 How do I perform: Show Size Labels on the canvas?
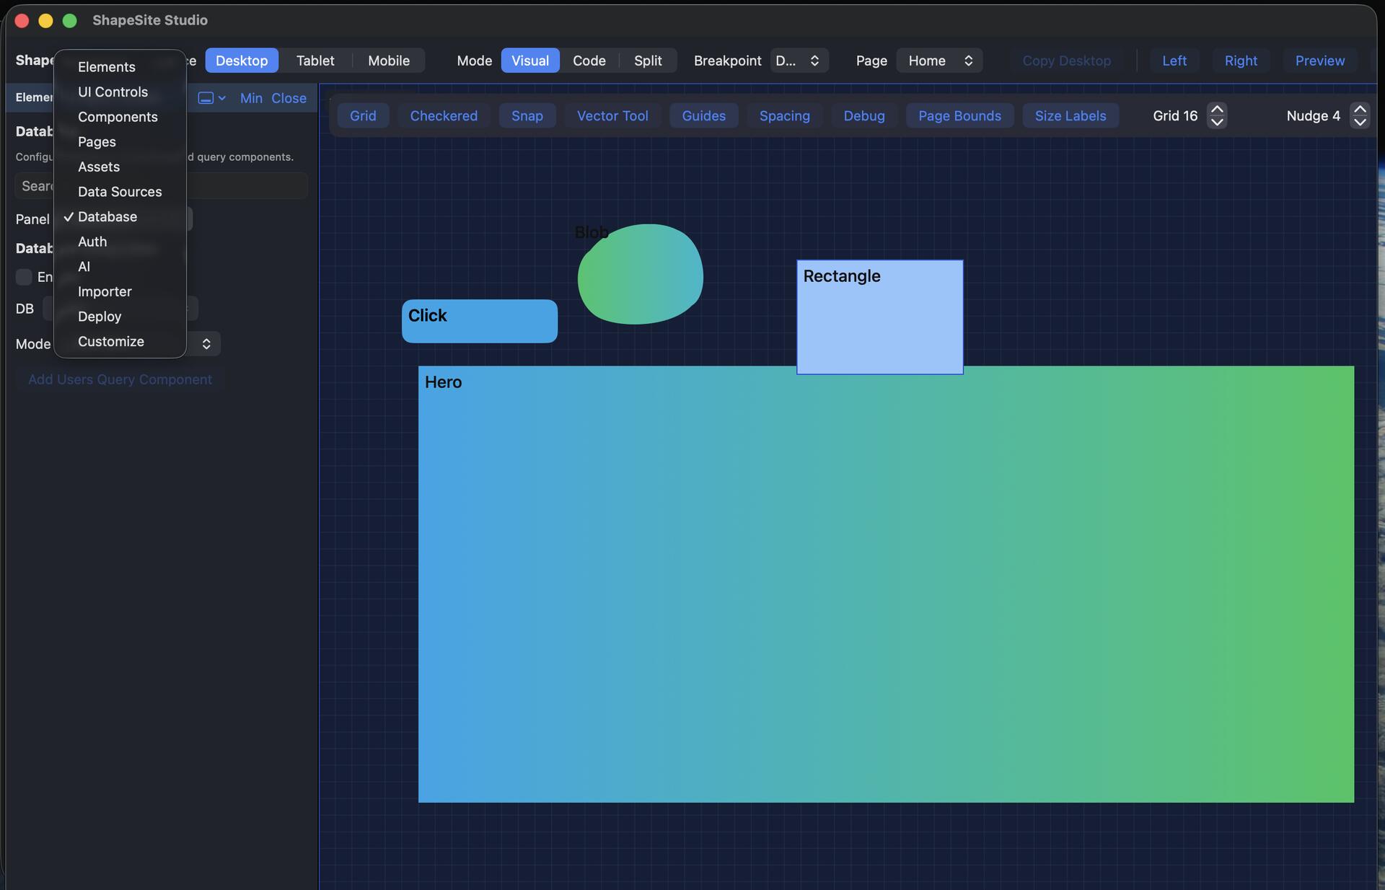[1070, 115]
